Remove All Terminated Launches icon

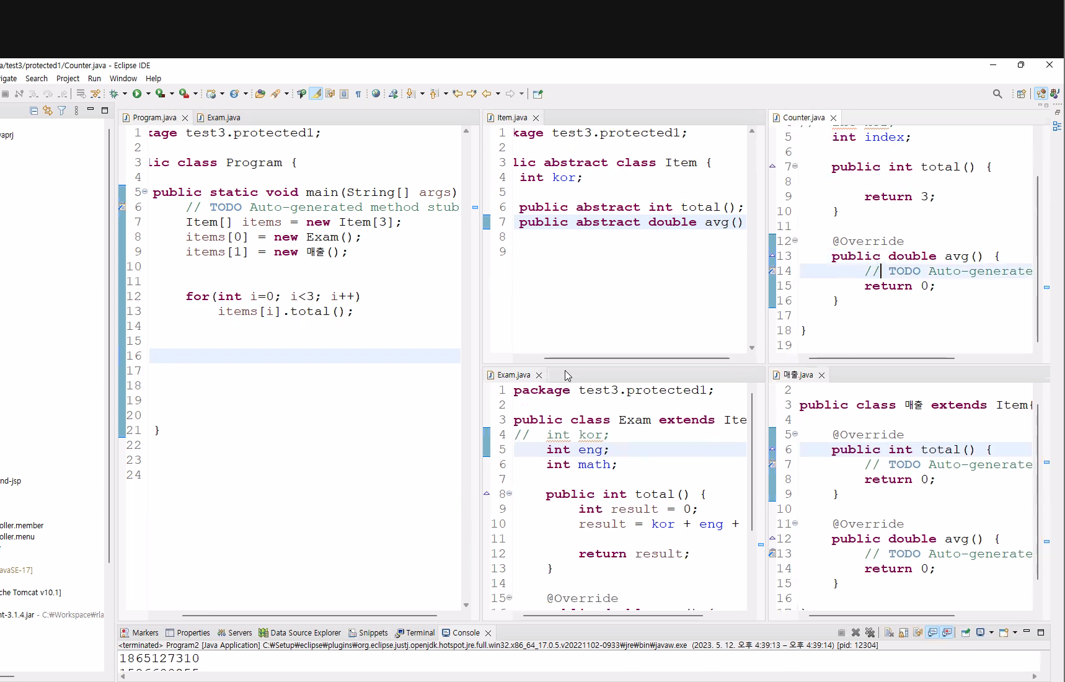[x=870, y=632]
